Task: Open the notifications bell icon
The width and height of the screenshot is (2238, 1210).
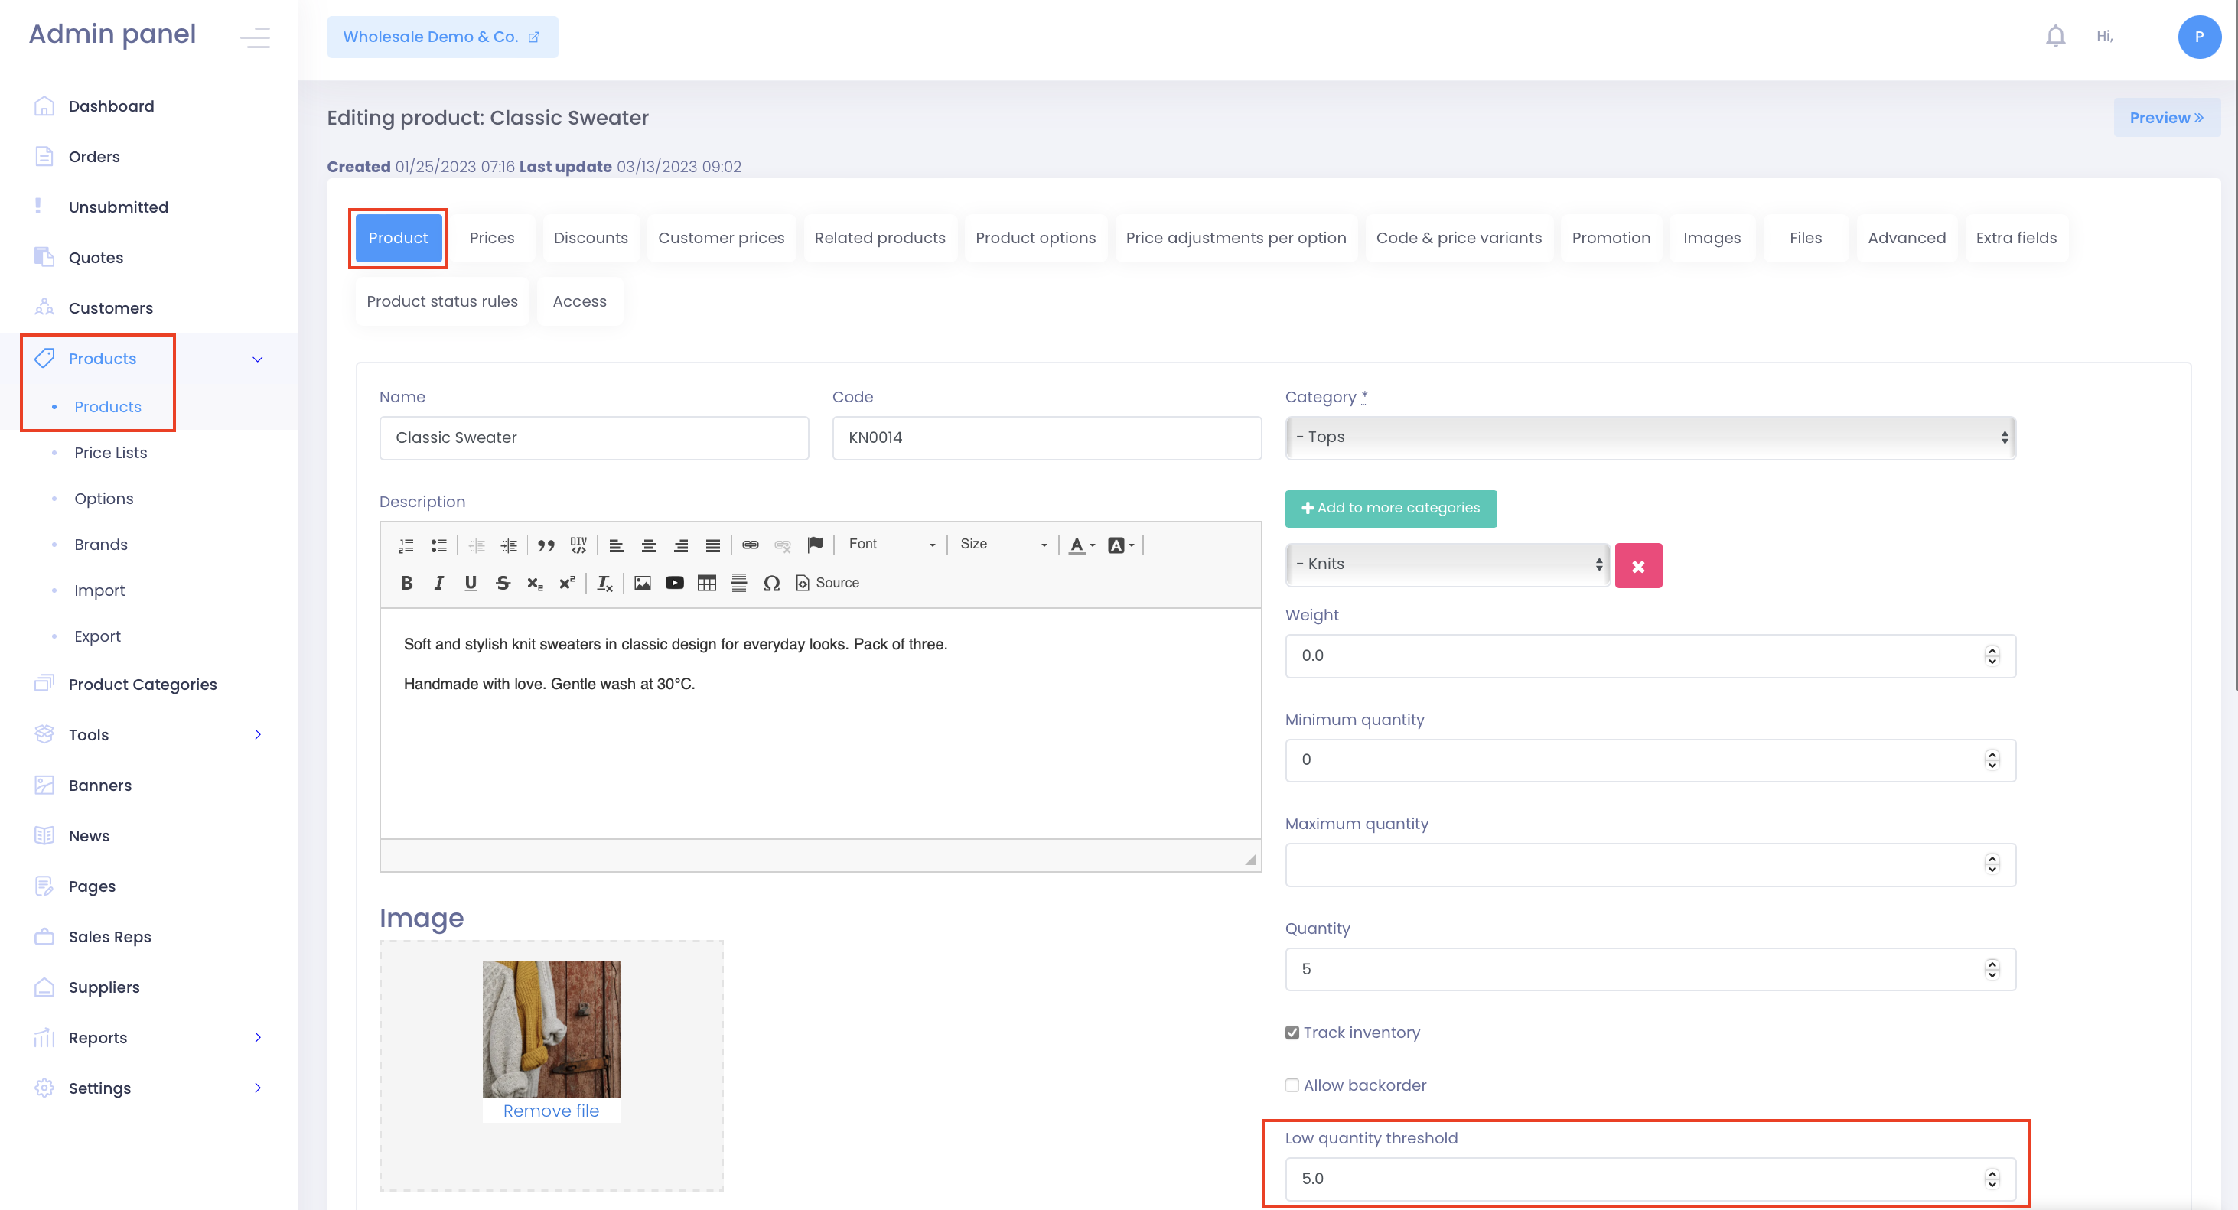Action: 2054,37
